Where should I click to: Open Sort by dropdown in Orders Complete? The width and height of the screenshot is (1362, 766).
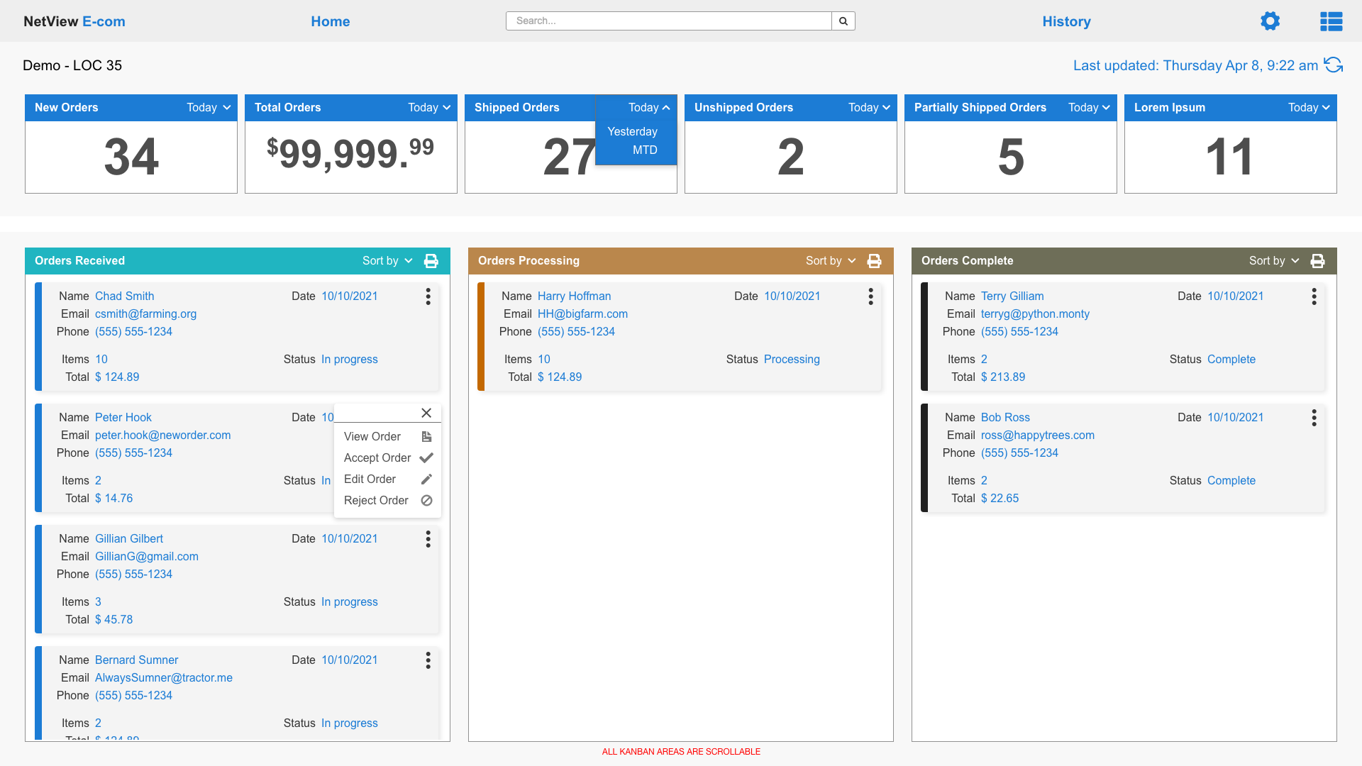click(x=1274, y=261)
